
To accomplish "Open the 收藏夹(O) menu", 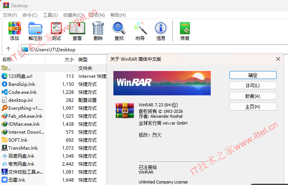I will click(x=73, y=15).
